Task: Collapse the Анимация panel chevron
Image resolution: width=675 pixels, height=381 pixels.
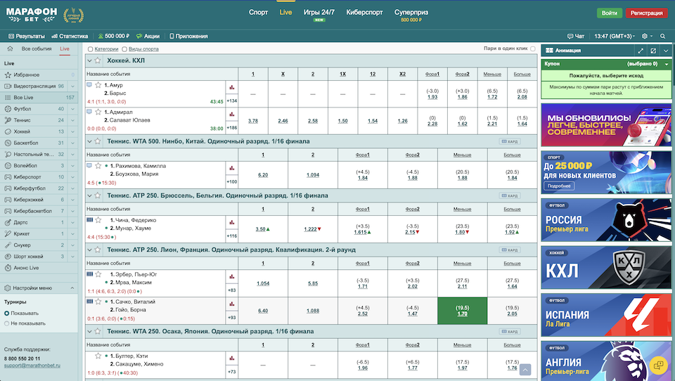Action: (x=666, y=51)
